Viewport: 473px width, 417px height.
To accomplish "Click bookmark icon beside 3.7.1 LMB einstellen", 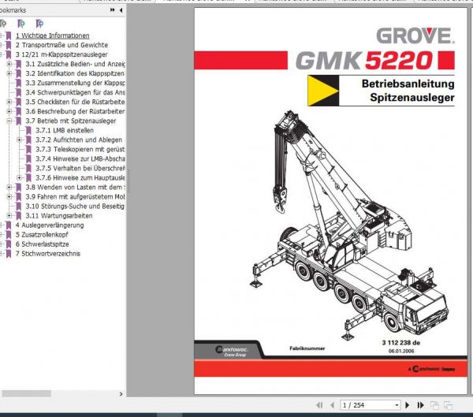I will tap(28, 130).
